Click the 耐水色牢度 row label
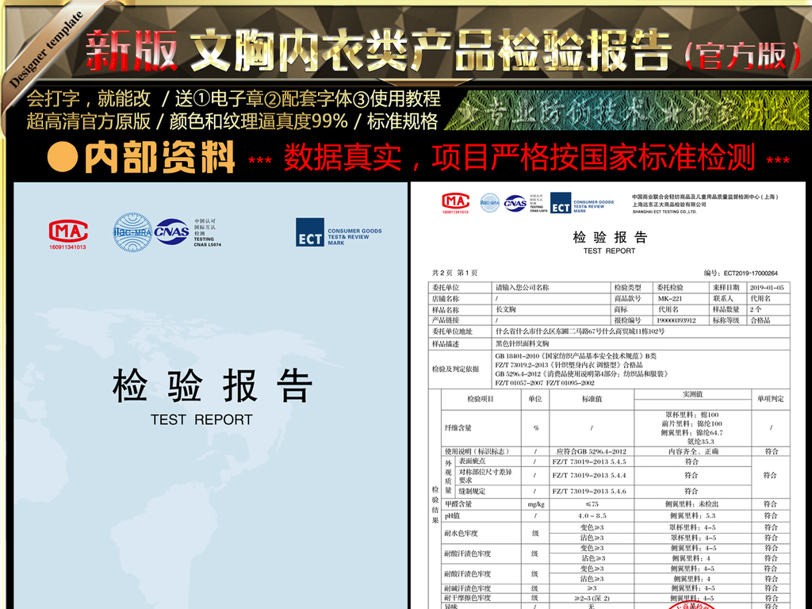The width and height of the screenshot is (812, 609). [461, 533]
